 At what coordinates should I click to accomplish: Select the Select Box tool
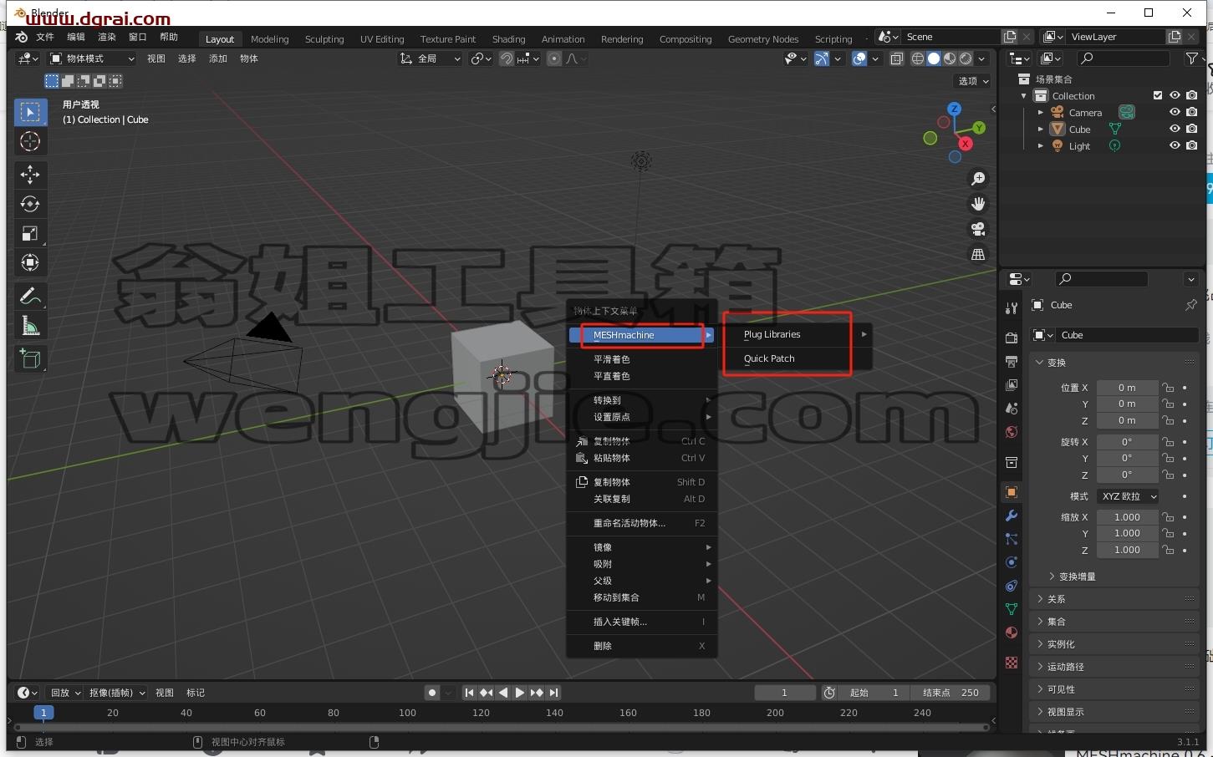(30, 112)
